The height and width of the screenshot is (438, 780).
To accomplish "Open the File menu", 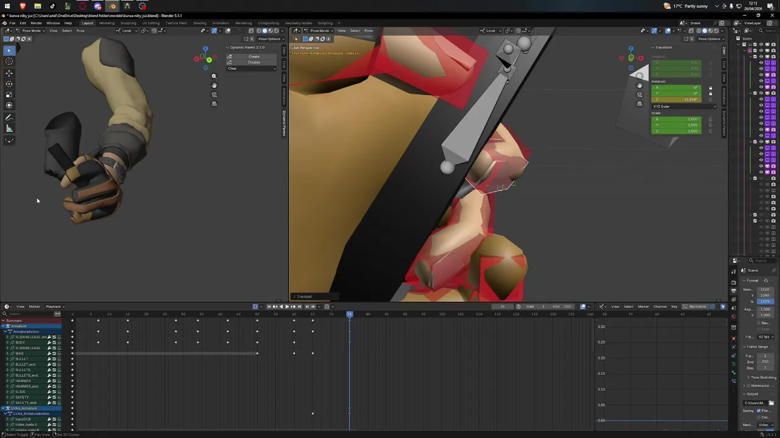I will point(12,23).
